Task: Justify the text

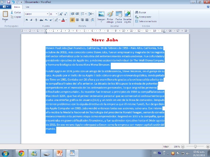Action: click(x=87, y=20)
